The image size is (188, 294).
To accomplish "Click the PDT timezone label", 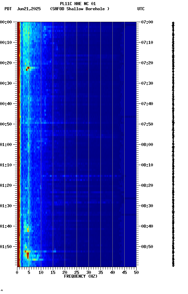I will point(8,9).
